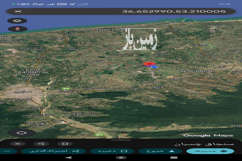Tap the red dropped pin marker
Image resolution: width=242 pixels, height=161 pixels.
point(149,64)
